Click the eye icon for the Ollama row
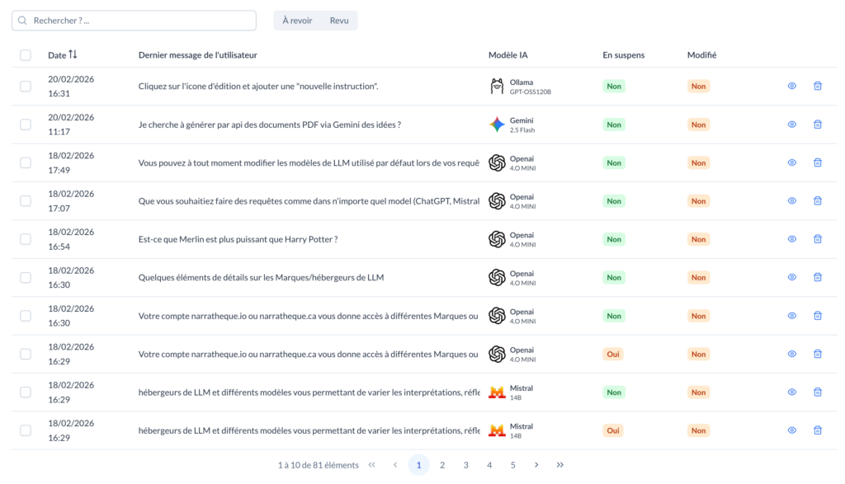This screenshot has width=845, height=484. pos(791,86)
